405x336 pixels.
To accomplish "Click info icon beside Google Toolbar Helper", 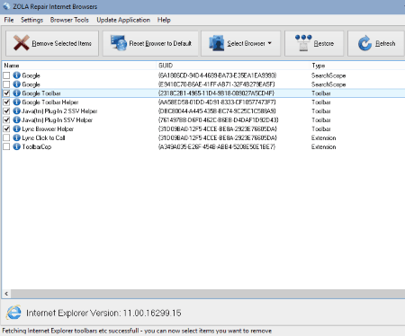I will click(17, 102).
